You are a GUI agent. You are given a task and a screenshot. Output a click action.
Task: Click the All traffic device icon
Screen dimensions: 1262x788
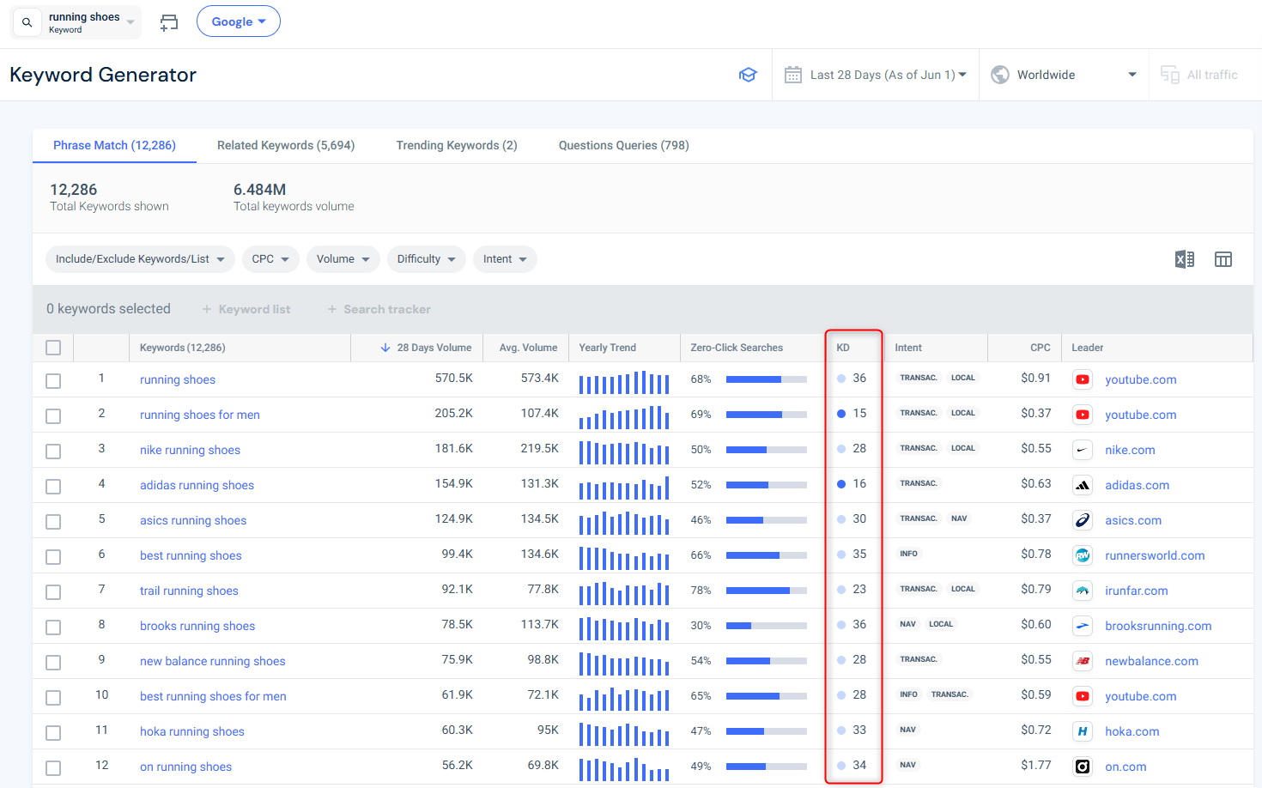point(1169,75)
